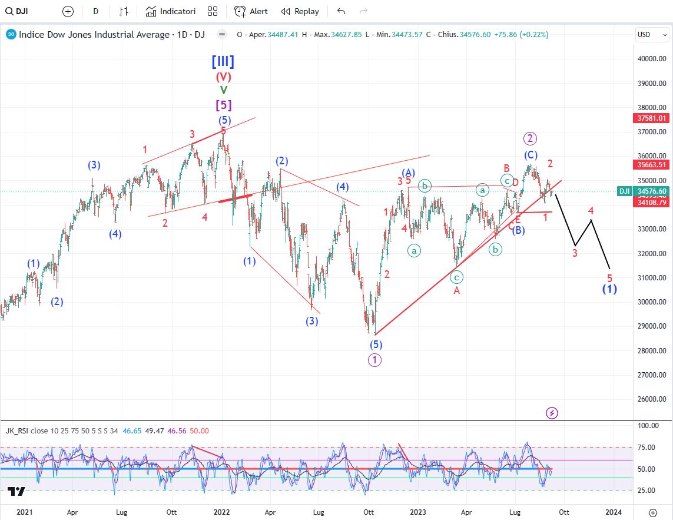This screenshot has width=673, height=520.
Task: Select the red A wave label
Action: 457,291
